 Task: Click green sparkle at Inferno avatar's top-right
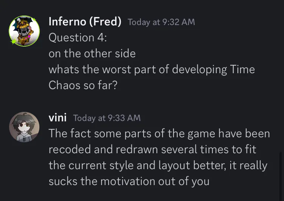coord(34,19)
